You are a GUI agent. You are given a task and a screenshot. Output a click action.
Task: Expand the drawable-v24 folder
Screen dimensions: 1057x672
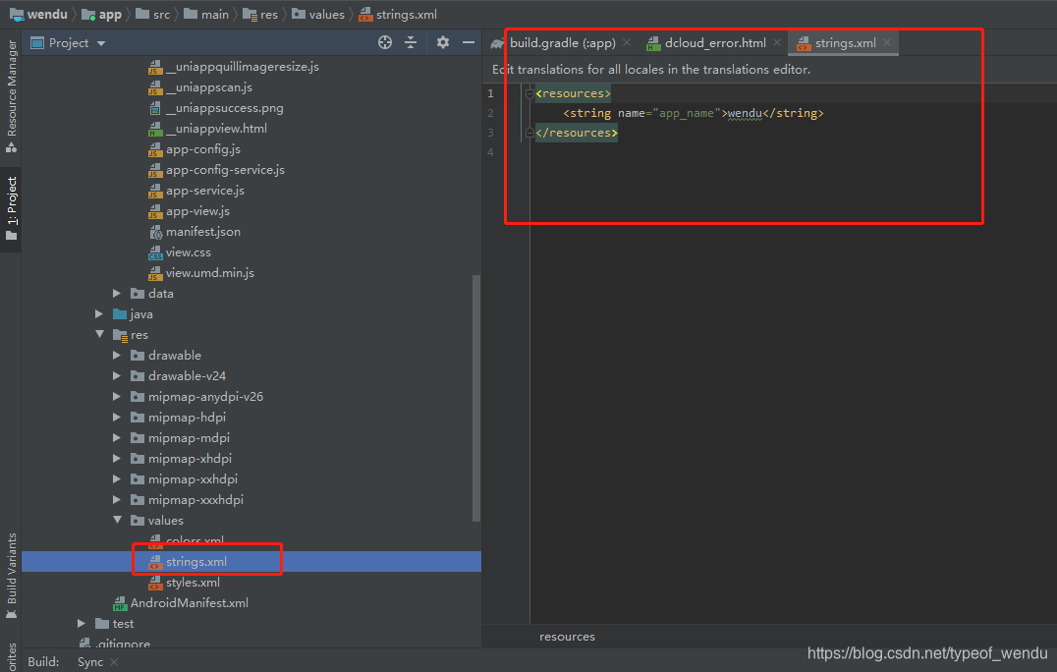[117, 376]
